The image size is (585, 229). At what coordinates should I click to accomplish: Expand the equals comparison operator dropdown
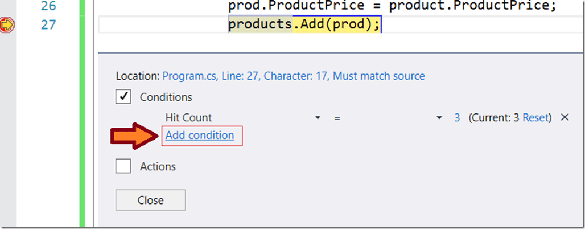pyautogui.click(x=439, y=118)
